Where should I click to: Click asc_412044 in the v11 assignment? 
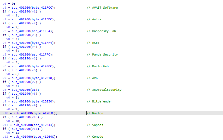[43, 125]
